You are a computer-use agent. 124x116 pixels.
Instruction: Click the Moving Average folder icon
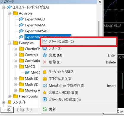tap(21, 90)
